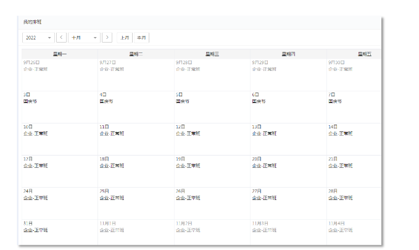Open the 2022 year dropdown

click(x=38, y=38)
